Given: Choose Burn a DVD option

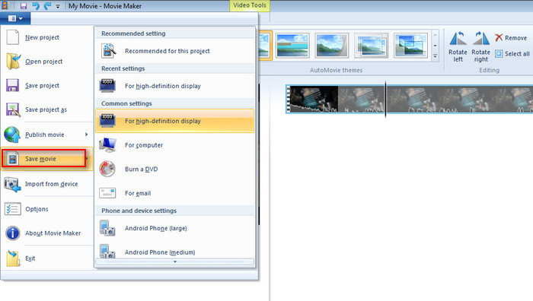Looking at the screenshot, I should coord(174,169).
